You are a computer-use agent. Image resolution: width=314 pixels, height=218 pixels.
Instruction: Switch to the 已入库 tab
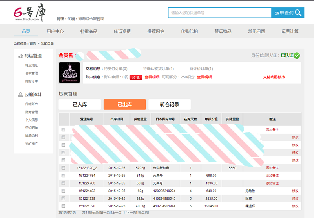coord(80,105)
